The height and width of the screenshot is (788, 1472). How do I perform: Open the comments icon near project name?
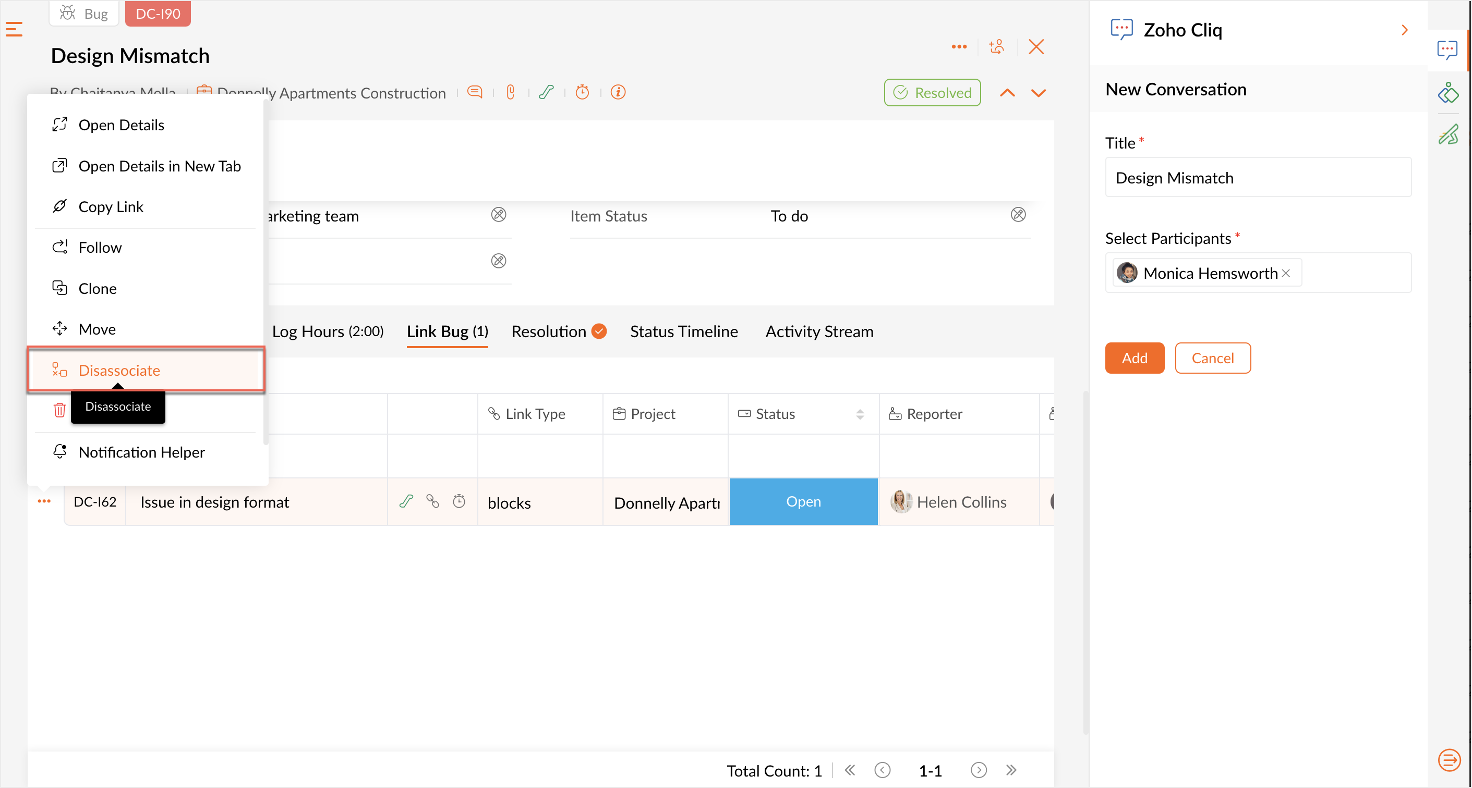pyautogui.click(x=474, y=92)
